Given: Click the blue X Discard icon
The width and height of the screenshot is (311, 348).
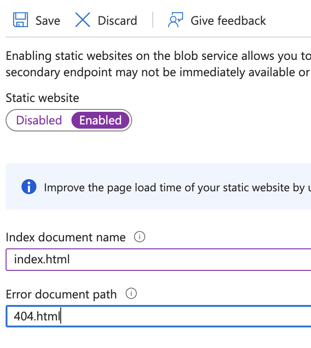Looking at the screenshot, I should (x=83, y=20).
